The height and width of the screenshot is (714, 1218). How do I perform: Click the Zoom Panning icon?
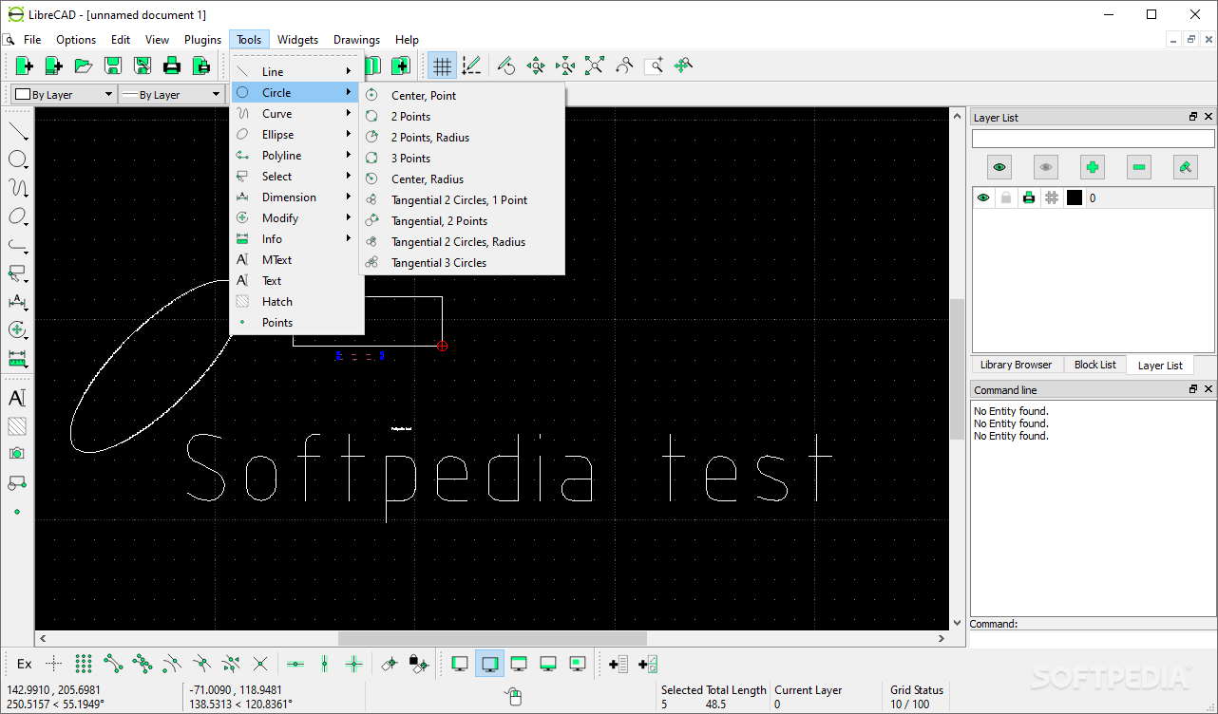pyautogui.click(x=683, y=66)
